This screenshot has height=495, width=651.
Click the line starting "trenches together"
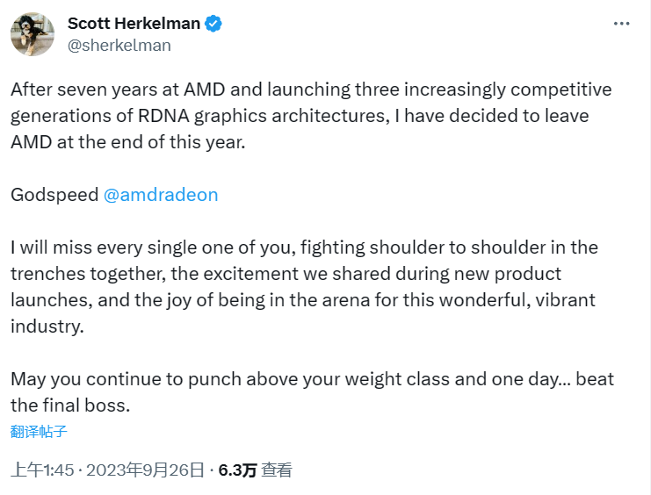click(x=286, y=274)
